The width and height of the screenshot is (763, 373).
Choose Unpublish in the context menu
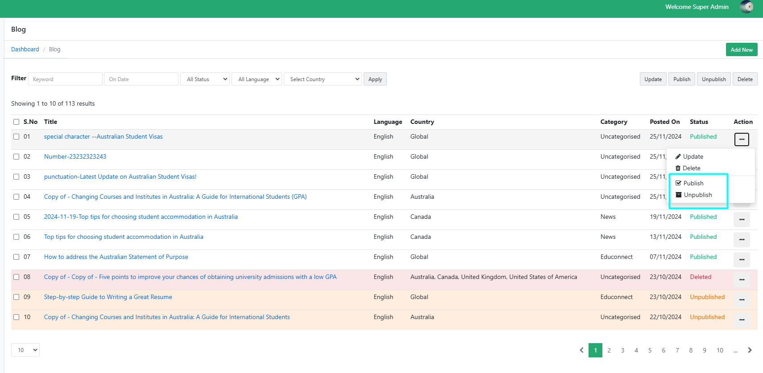[697, 195]
